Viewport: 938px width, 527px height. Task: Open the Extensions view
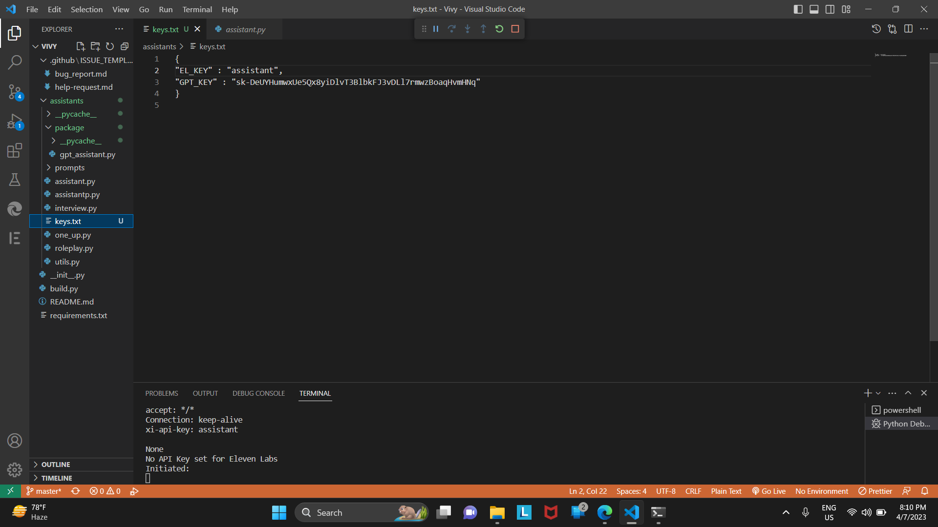click(15, 151)
